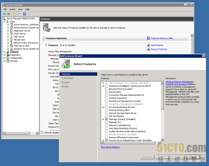Close the Add Features Wizard dialog
This screenshot has width=209, height=166.
click(204, 56)
